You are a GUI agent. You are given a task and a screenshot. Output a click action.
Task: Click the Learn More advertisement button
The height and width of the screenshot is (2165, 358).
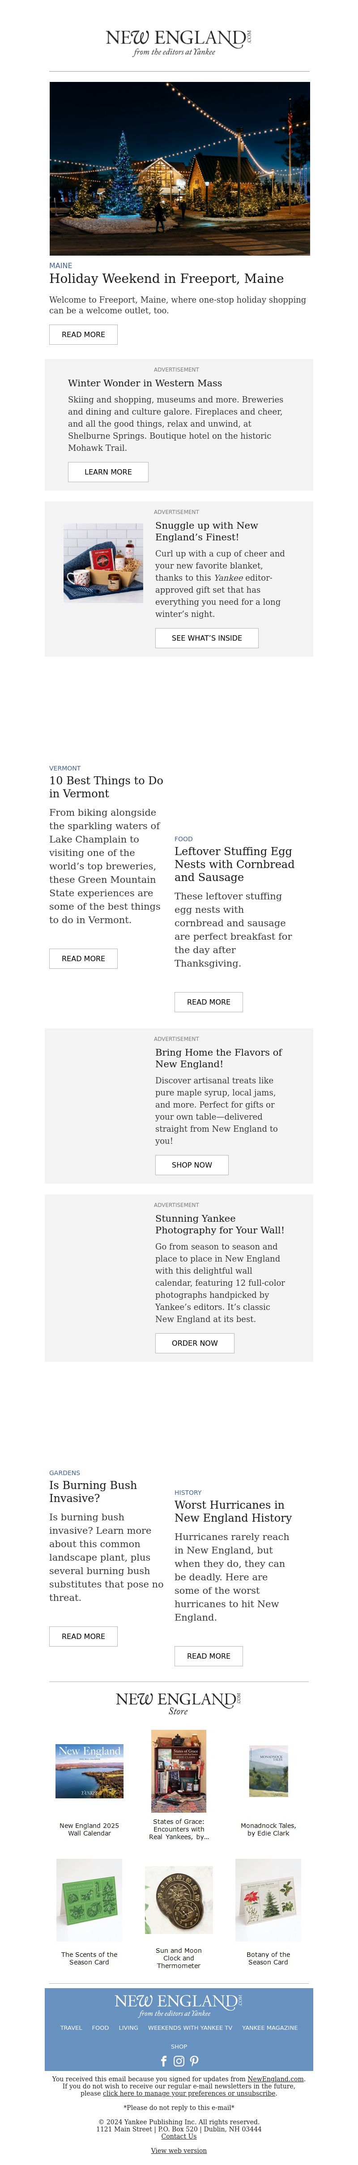pyautogui.click(x=108, y=472)
